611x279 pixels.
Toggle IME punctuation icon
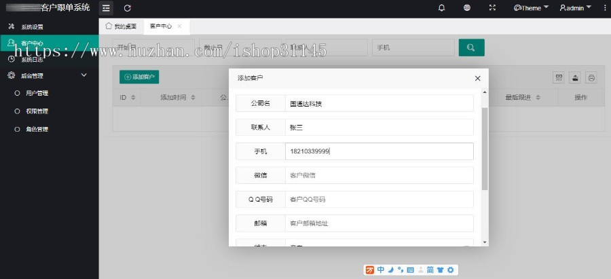[x=400, y=269]
